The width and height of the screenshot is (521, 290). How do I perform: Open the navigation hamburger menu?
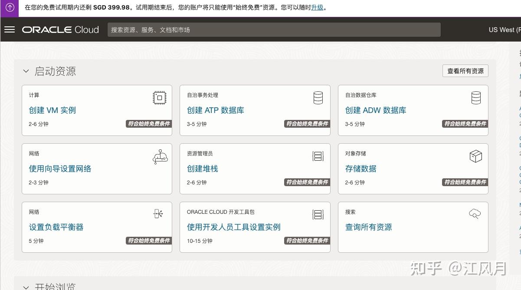(10, 29)
